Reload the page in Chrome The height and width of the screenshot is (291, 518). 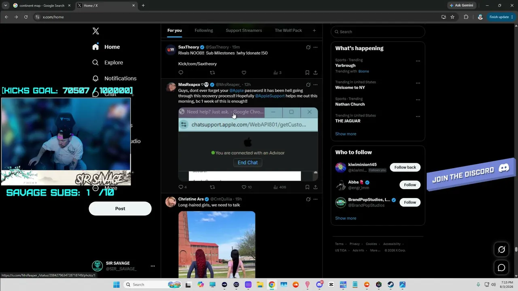pos(26,17)
